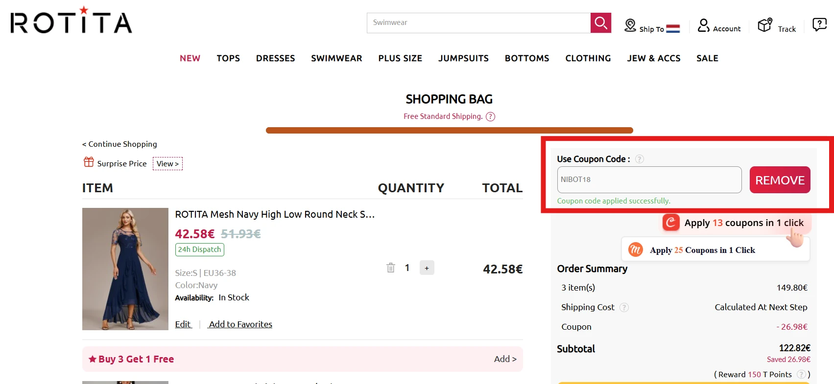Click the crossed-out price 51.93€
834x384 pixels.
(241, 234)
